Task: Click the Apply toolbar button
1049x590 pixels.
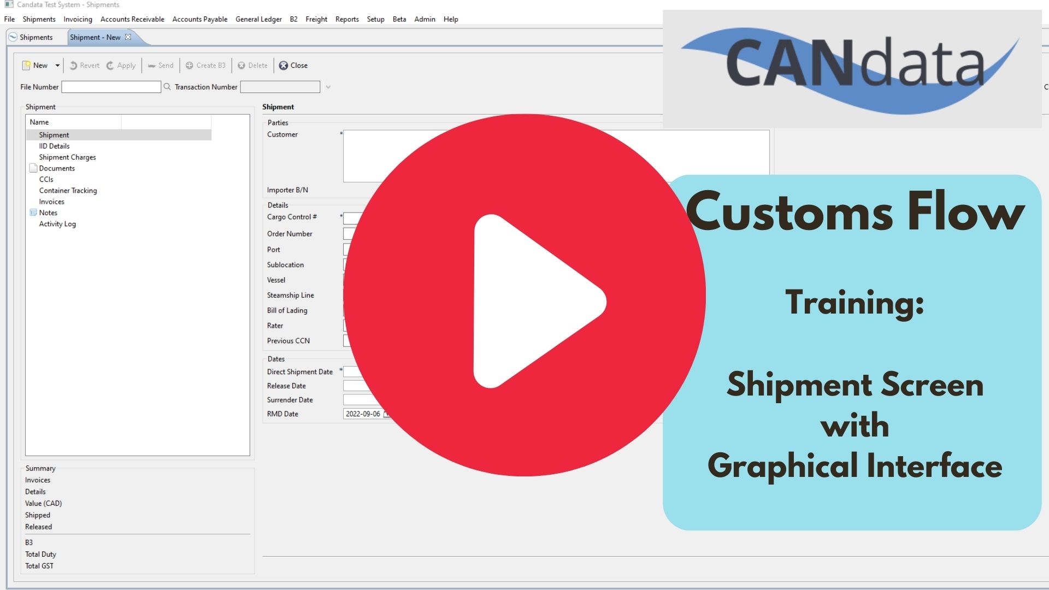Action: point(121,66)
